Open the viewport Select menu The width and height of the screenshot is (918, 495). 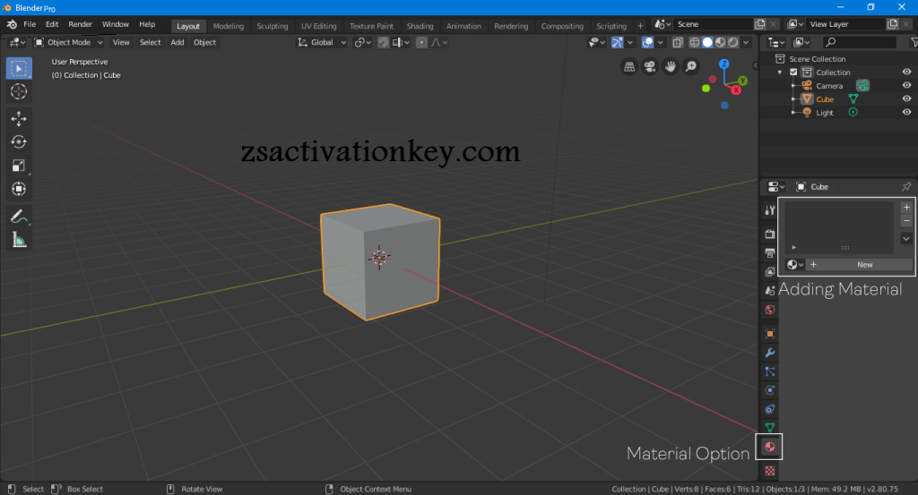click(150, 42)
